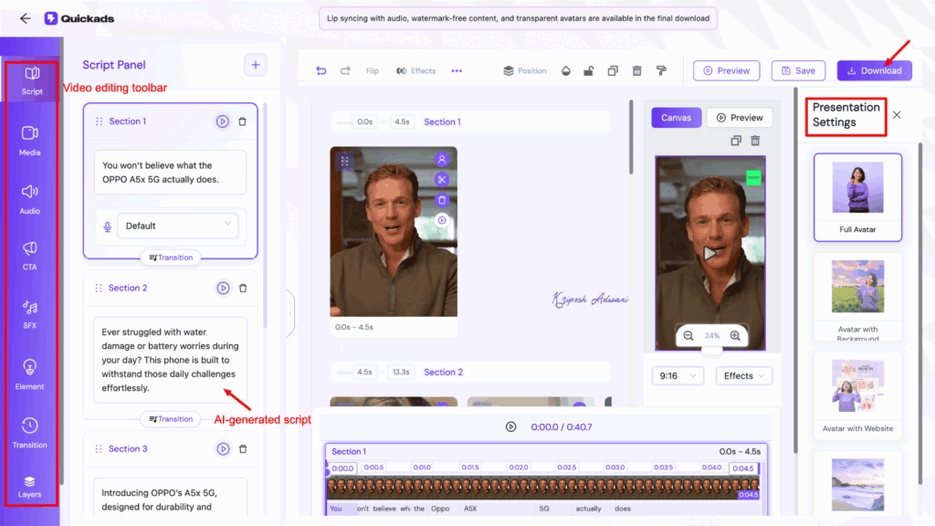The image size is (935, 526).
Task: Click the Undo icon in the toolbar
Action: pyautogui.click(x=321, y=70)
